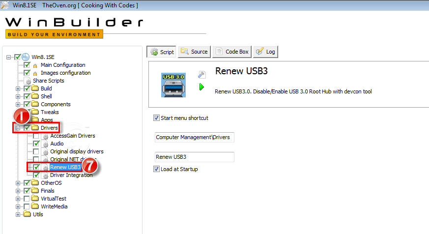
Task: Expand the Build folder node
Action: pyautogui.click(x=18, y=88)
